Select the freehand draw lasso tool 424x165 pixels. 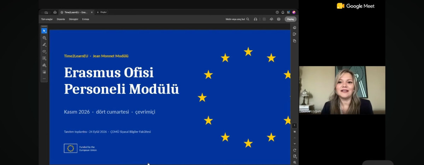pyautogui.click(x=44, y=51)
